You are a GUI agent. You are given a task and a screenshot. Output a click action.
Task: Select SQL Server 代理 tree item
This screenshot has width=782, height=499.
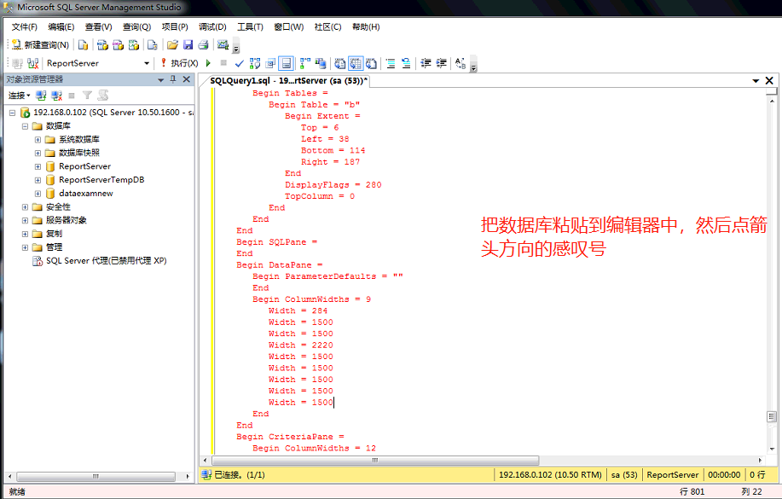pyautogui.click(x=106, y=261)
